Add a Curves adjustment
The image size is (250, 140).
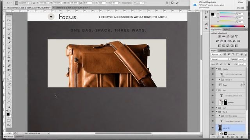coord(228,36)
